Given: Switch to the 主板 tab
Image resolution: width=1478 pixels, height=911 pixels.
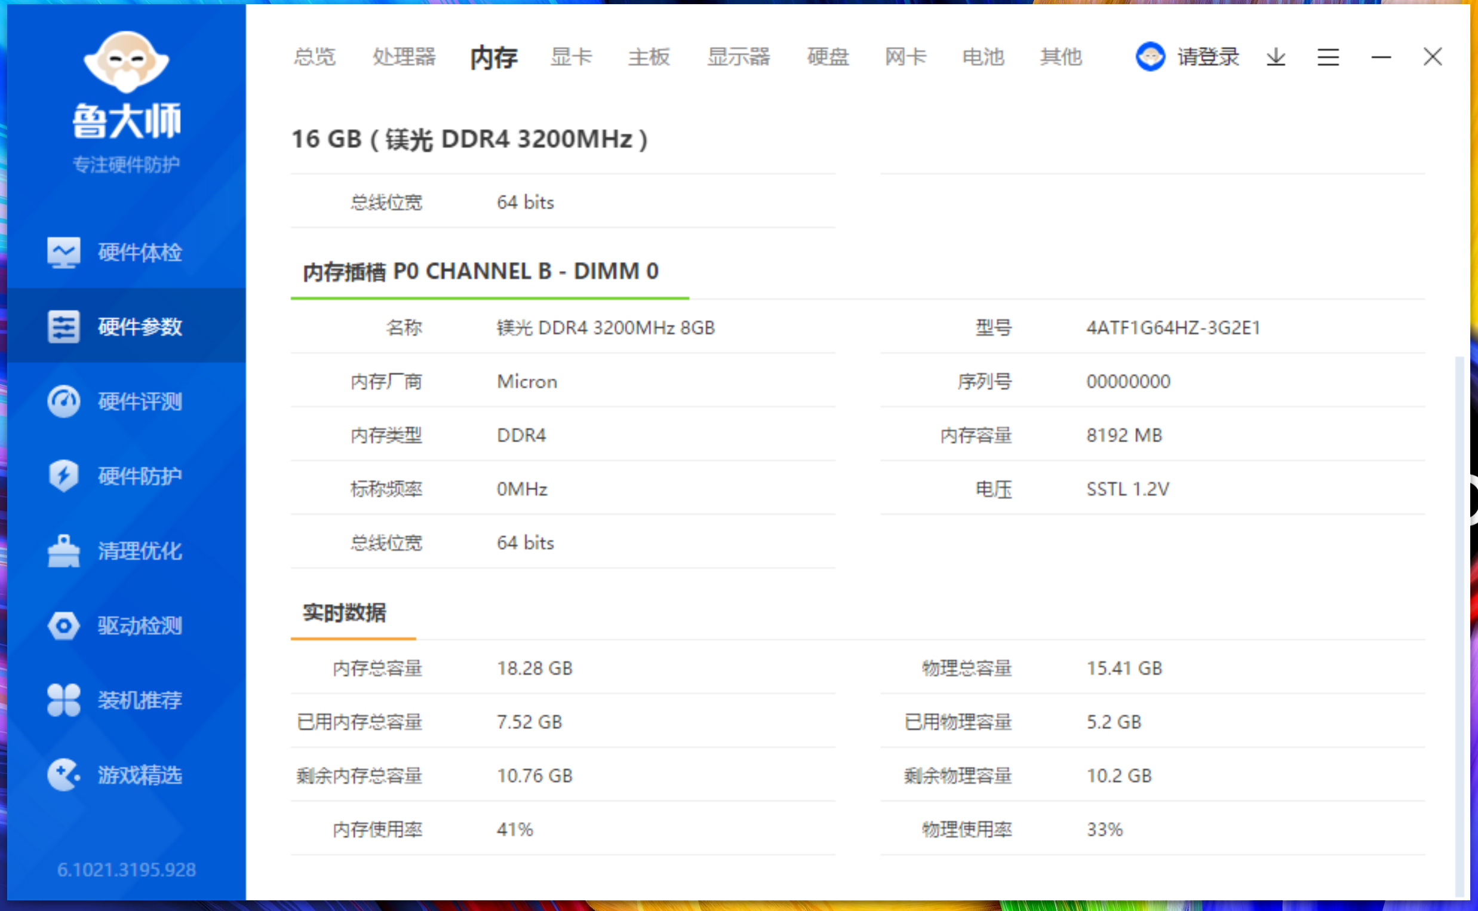Looking at the screenshot, I should (649, 57).
